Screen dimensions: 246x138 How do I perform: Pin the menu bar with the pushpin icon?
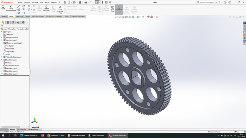coord(59,2)
